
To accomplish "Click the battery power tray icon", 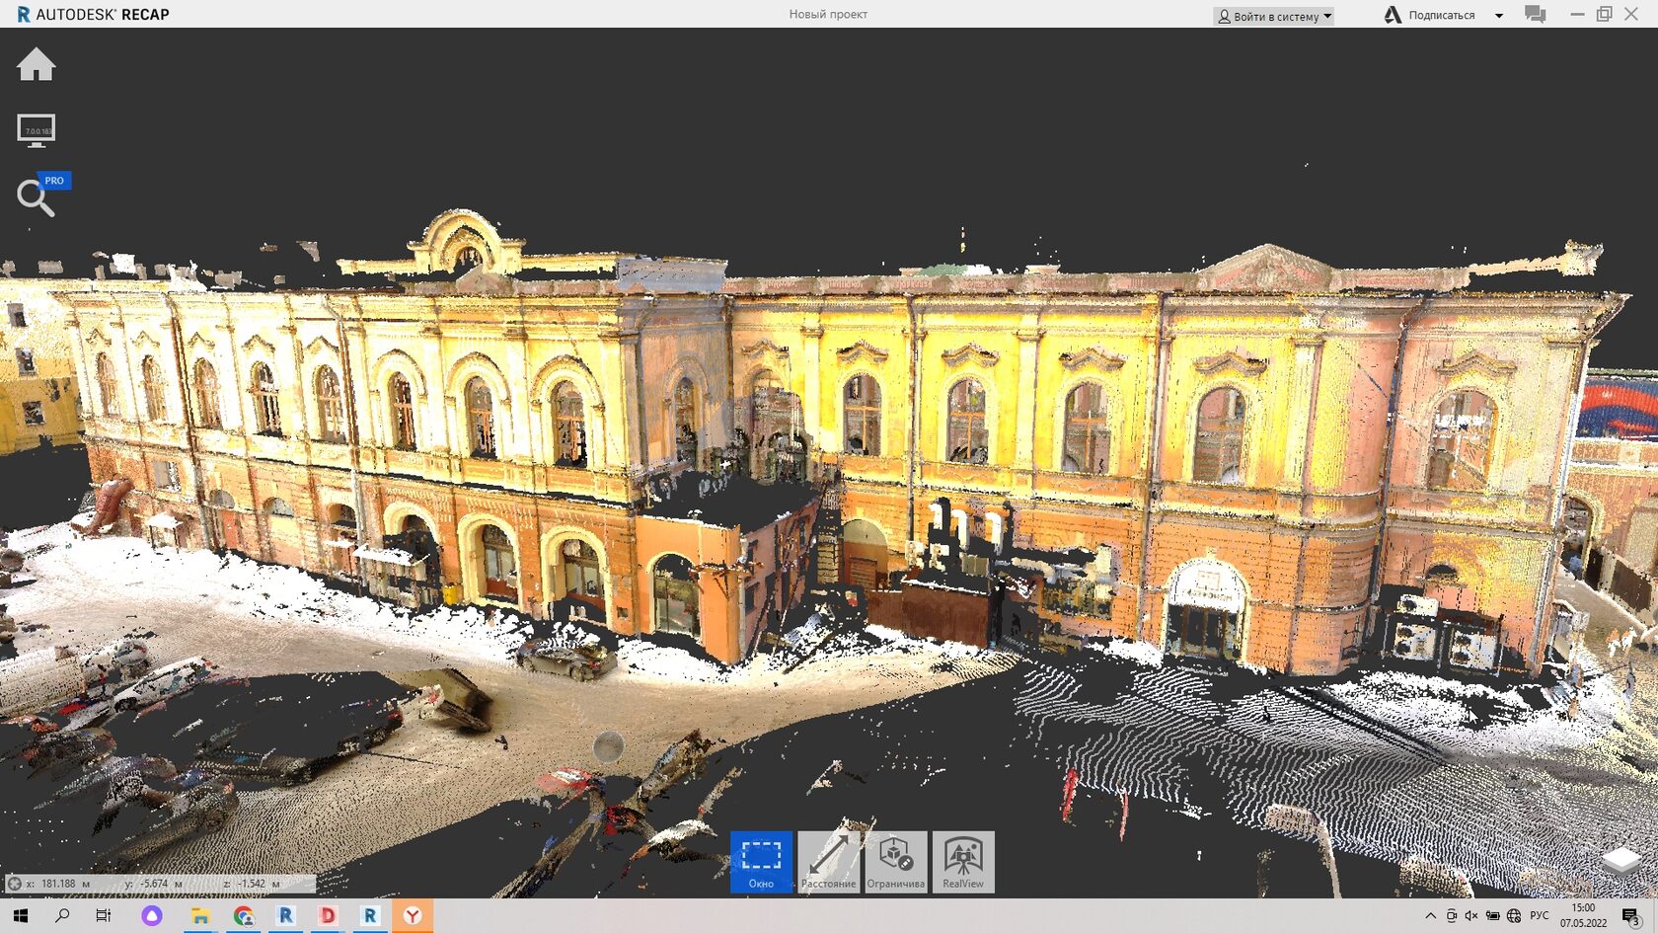I will coord(1493,916).
